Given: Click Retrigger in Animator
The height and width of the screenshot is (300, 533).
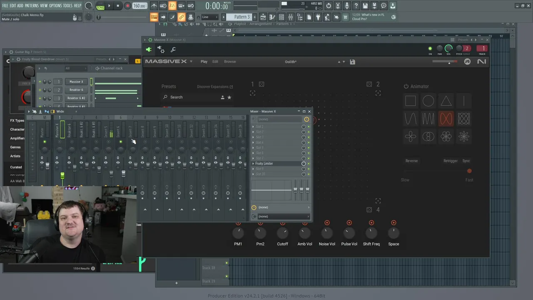Looking at the screenshot, I should [450, 161].
